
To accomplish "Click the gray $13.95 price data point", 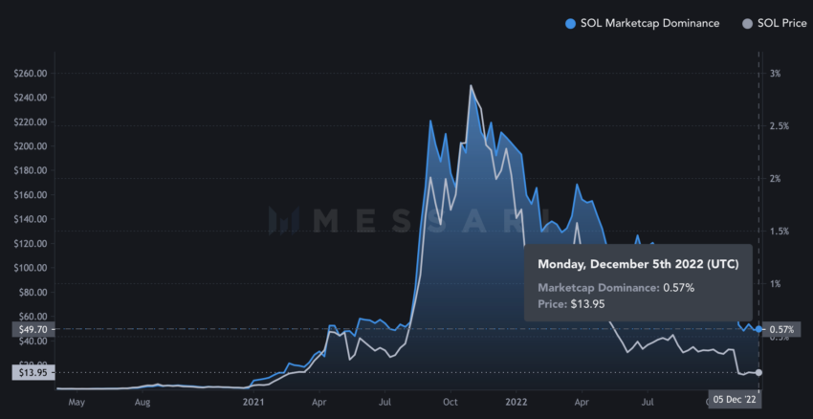I will (x=759, y=372).
